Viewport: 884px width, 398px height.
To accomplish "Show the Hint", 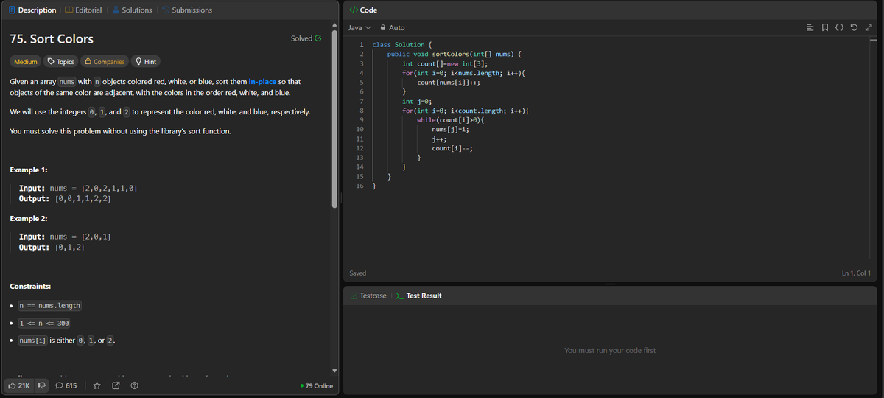I will pyautogui.click(x=145, y=62).
